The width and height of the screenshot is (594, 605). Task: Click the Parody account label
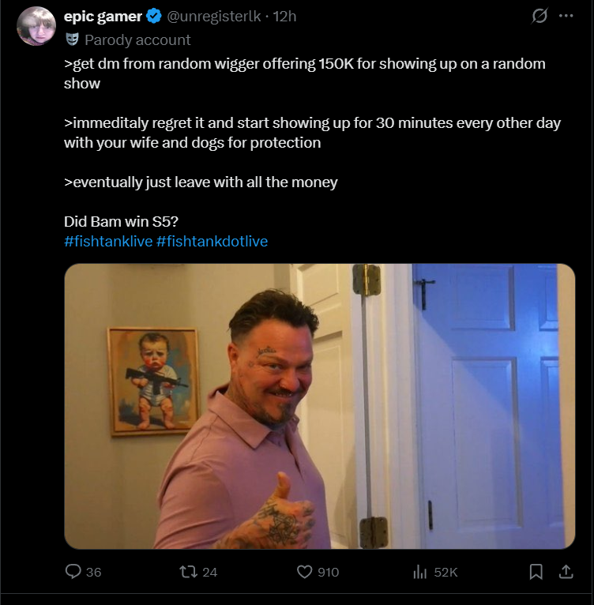(x=137, y=39)
